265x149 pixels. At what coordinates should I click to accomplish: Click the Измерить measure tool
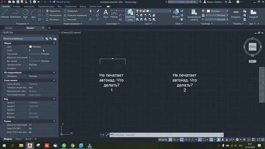pyautogui.click(x=236, y=14)
